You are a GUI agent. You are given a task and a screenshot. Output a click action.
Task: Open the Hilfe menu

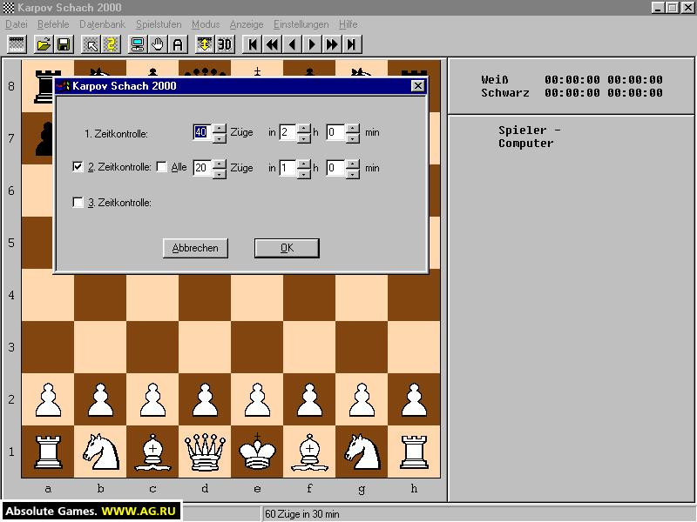tap(348, 24)
